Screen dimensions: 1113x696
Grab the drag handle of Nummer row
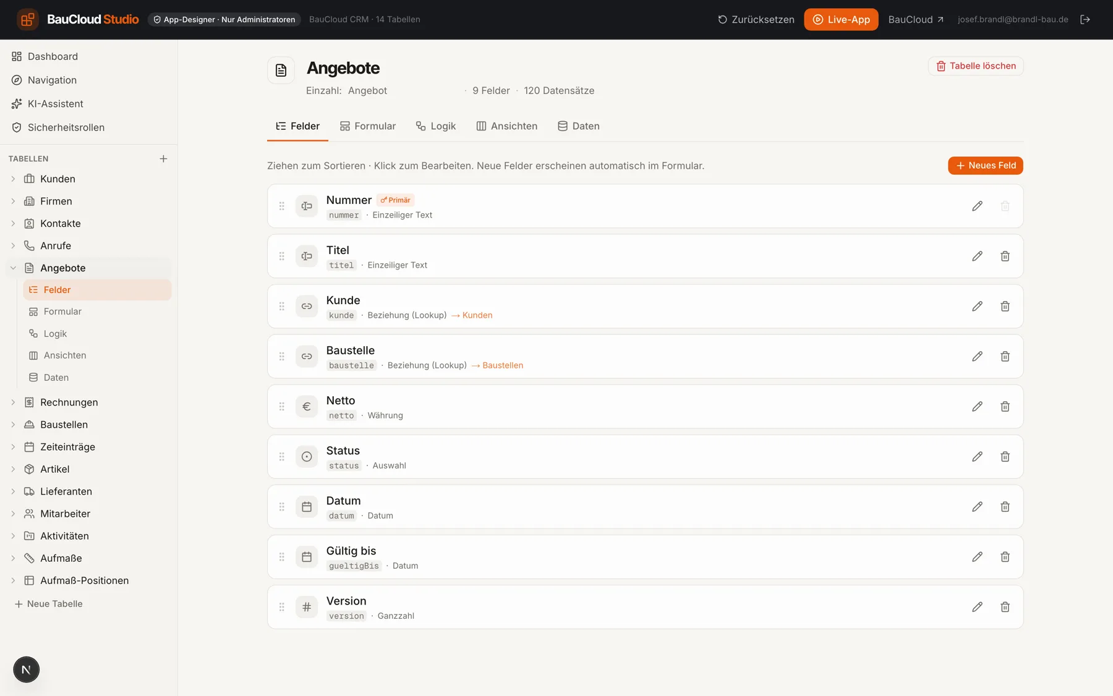[x=282, y=206]
